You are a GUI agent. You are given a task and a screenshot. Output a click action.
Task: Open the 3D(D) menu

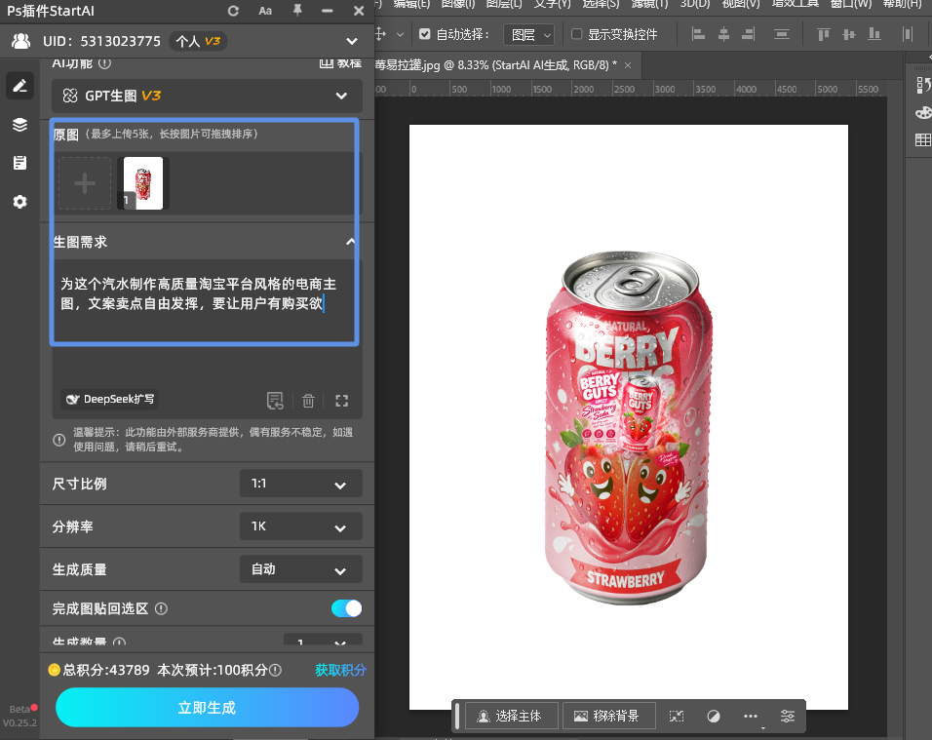coord(695,4)
